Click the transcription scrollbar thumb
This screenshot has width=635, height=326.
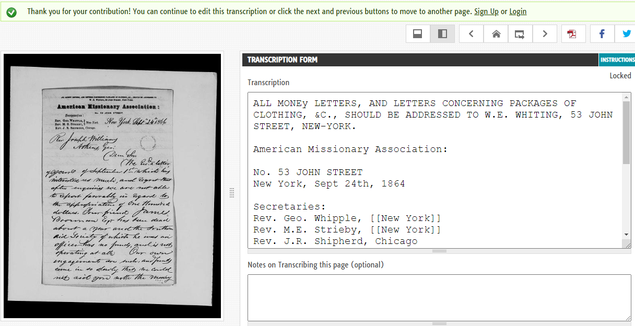tap(627, 133)
